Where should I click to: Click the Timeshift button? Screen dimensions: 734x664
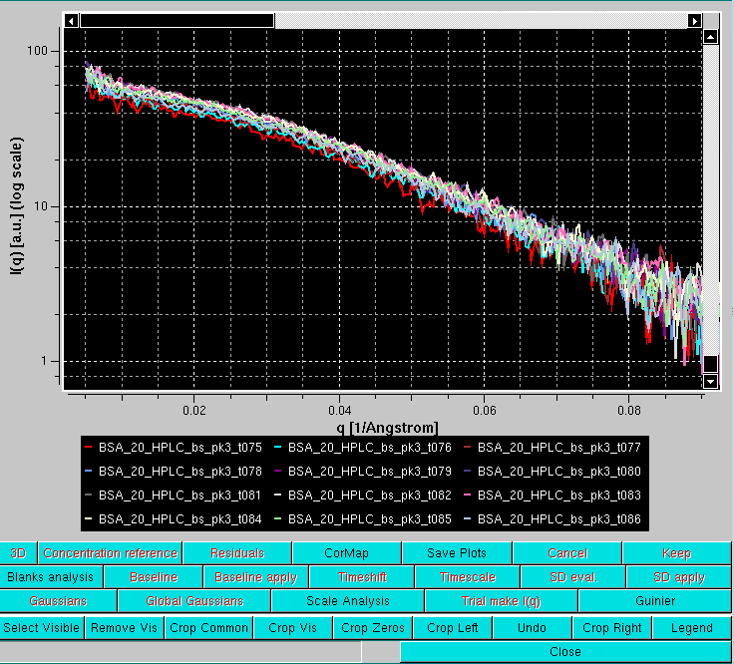pyautogui.click(x=362, y=577)
